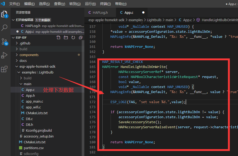Select App.c in open editors list
Screen dimensions: 238x156
coord(47,31)
